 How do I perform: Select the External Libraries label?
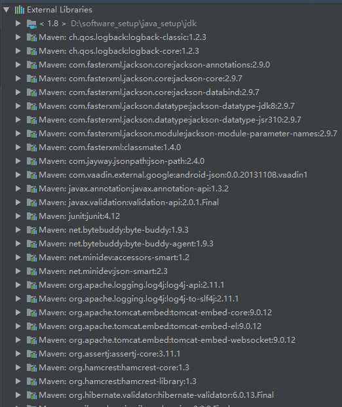[x=60, y=10]
